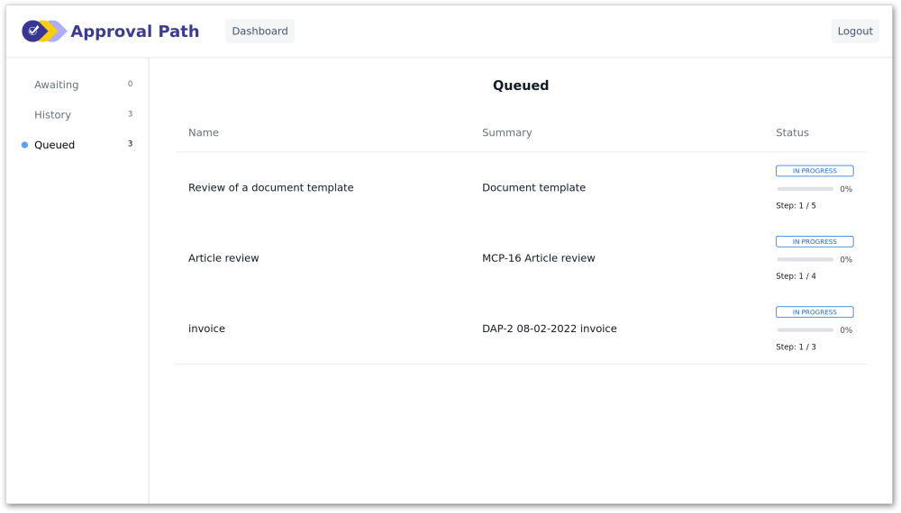Open the Dashboard page

tap(259, 31)
